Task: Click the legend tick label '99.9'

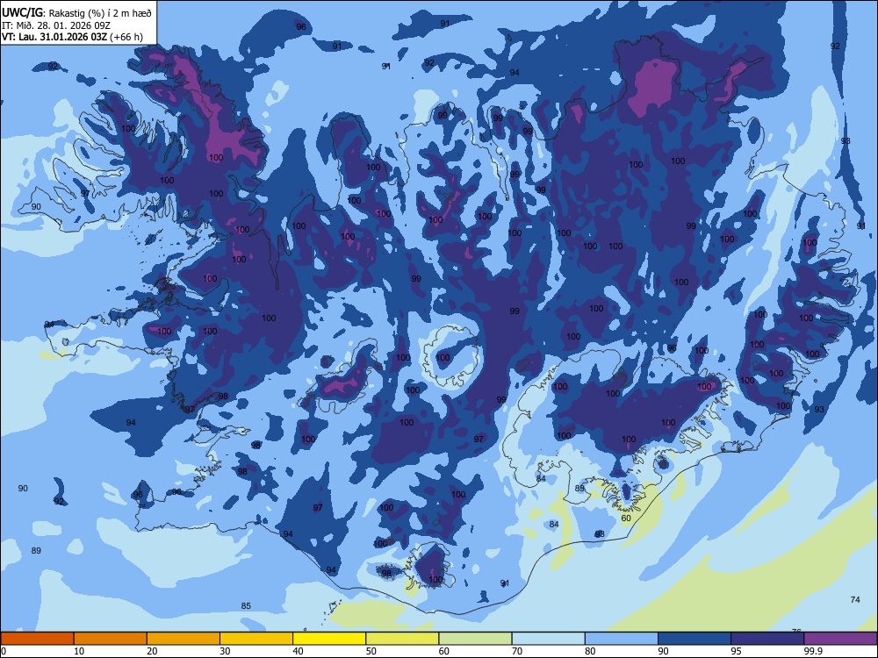Action: (x=813, y=651)
